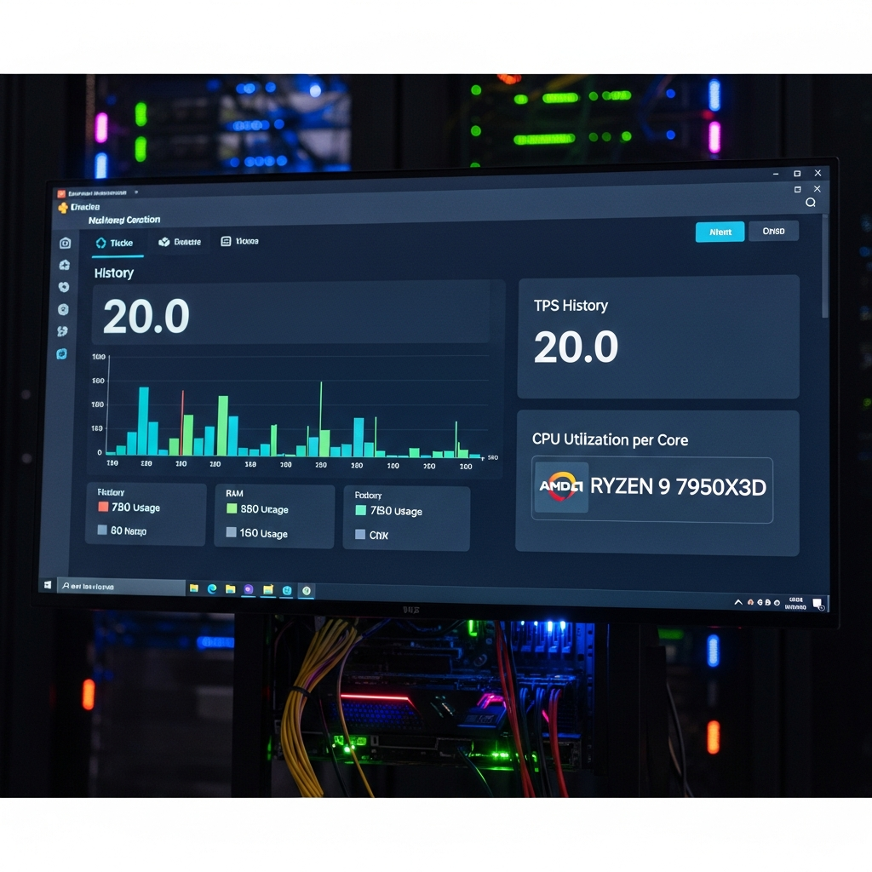The image size is (872, 872).
Task: Click the RAM legend card title
Action: coord(234,493)
